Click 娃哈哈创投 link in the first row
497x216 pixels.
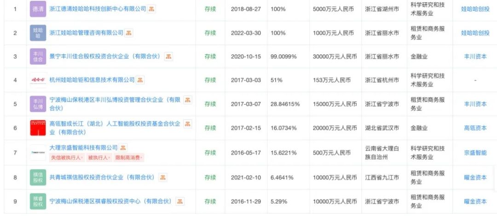(475, 9)
